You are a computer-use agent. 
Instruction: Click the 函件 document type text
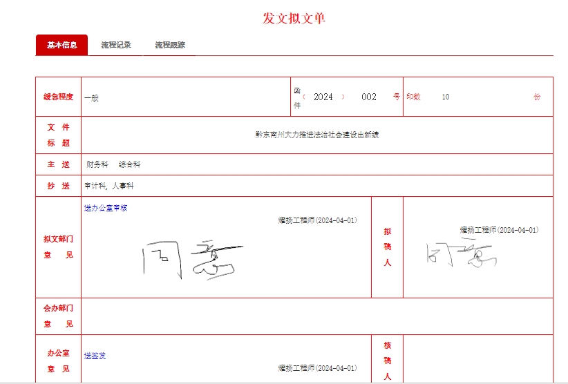click(297, 98)
